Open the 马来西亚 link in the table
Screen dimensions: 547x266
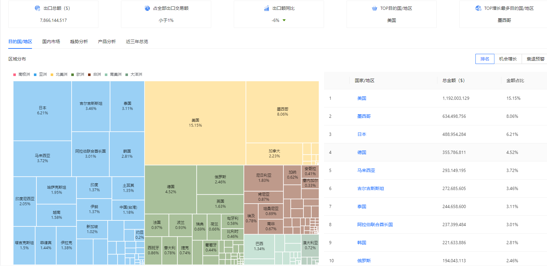pyautogui.click(x=366, y=170)
